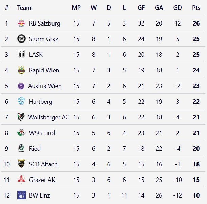The width and height of the screenshot is (207, 204).
Task: Click the BW Linz blue crest
Action: [x=21, y=195]
